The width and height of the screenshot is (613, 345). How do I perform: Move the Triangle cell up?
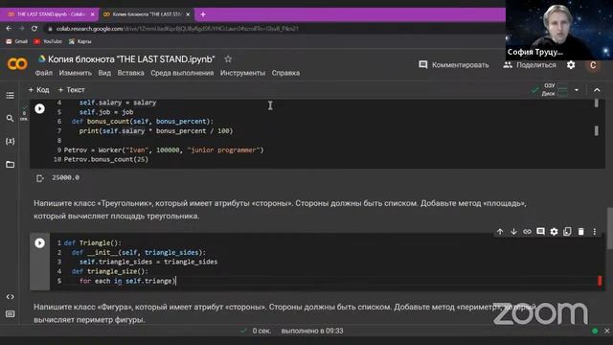[500, 232]
